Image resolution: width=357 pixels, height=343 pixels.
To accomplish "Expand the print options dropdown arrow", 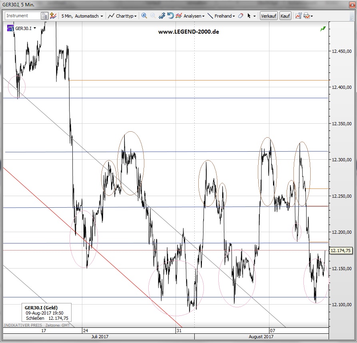I will [x=312, y=16].
